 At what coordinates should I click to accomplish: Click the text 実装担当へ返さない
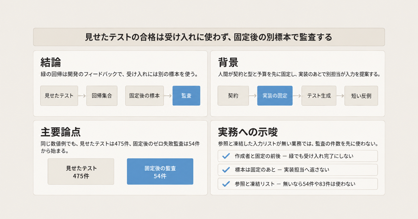pyautogui.click(x=306, y=170)
